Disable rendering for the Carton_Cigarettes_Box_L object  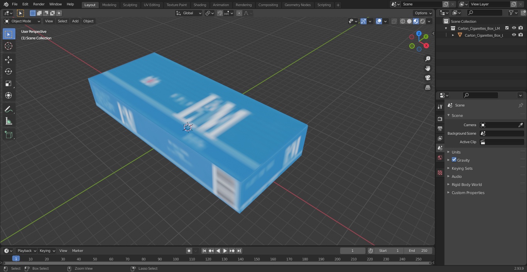(521, 35)
